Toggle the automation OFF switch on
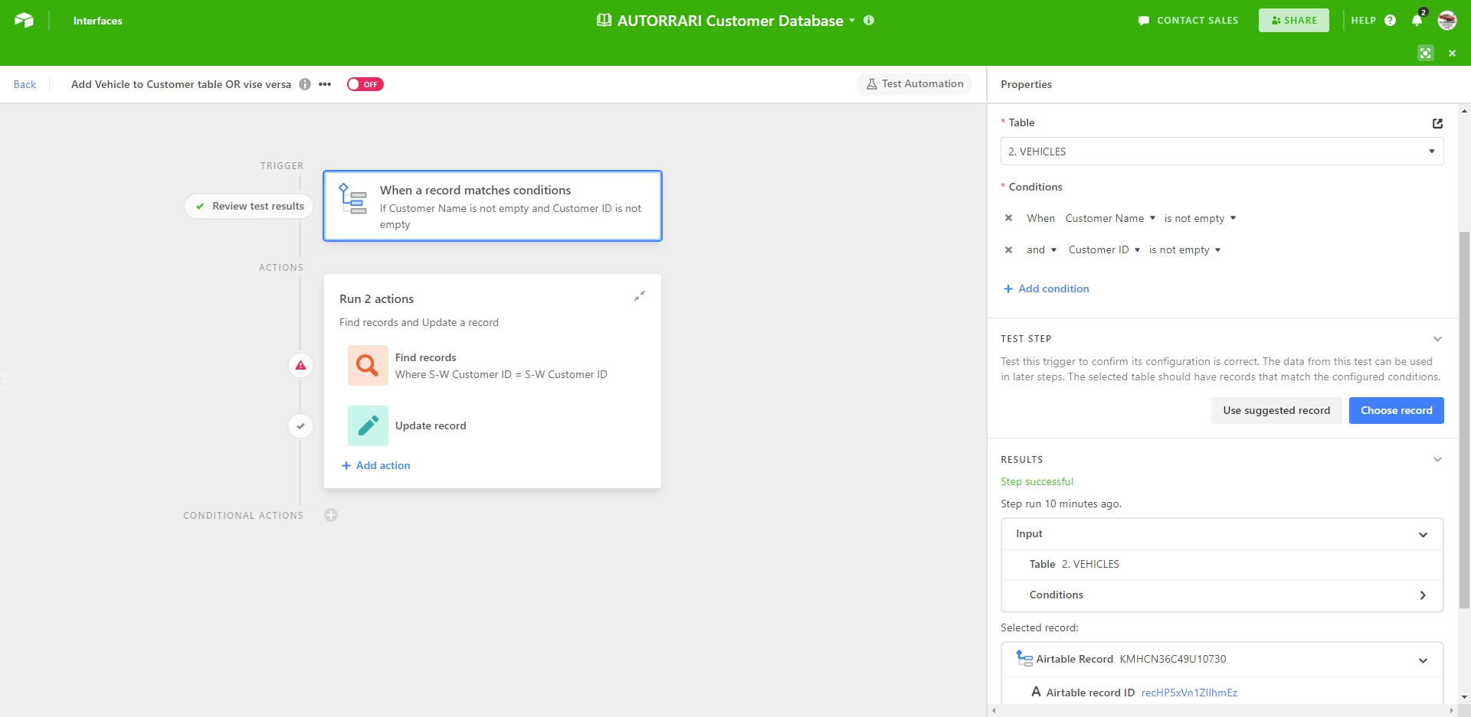 click(365, 84)
